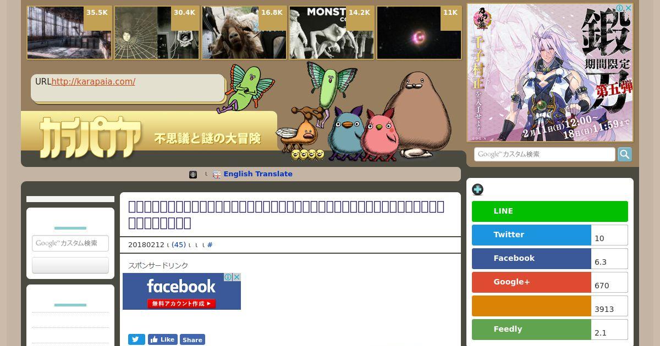
Task: Open the info icon on facebook ad
Action: [228, 277]
